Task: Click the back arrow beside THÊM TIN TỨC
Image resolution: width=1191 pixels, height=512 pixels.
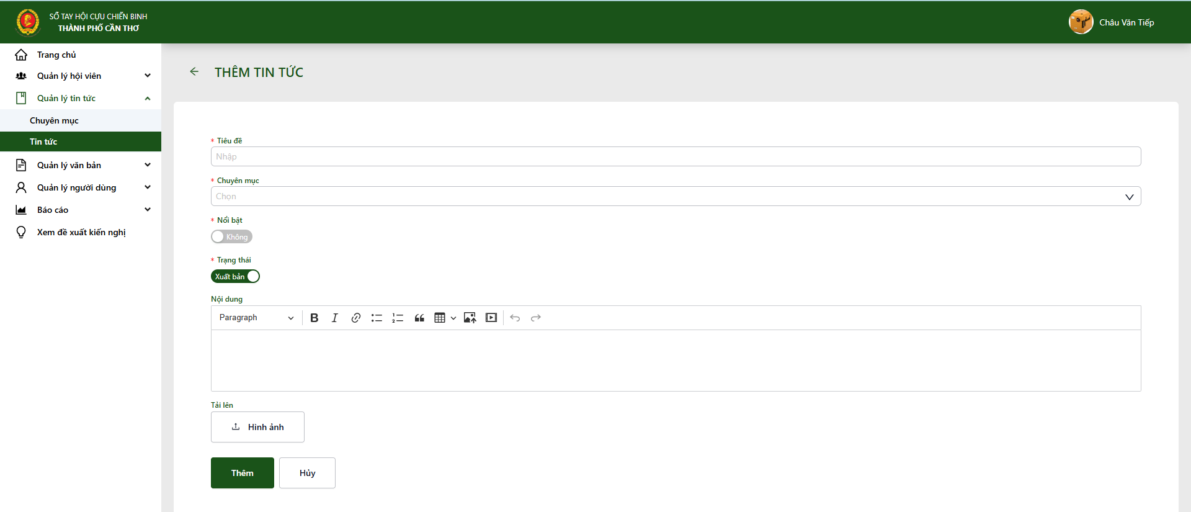Action: (194, 72)
